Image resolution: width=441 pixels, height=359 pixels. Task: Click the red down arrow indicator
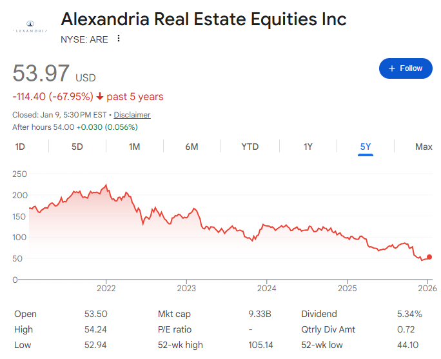(x=100, y=97)
